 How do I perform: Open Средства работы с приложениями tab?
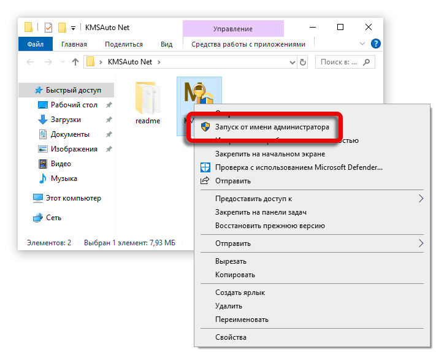(248, 44)
